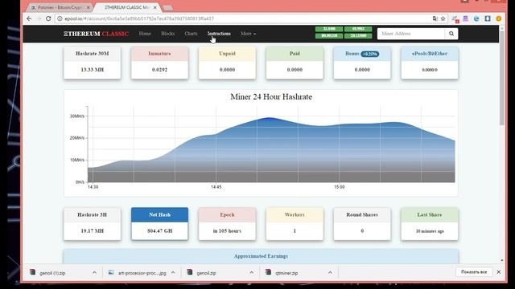Open the extension icon with red badge
This screenshot has height=289, width=515.
coord(455,19)
